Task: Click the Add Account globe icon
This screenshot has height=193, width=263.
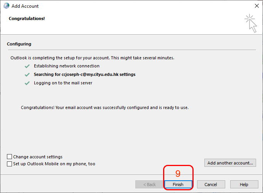Action: [x=6, y=6]
